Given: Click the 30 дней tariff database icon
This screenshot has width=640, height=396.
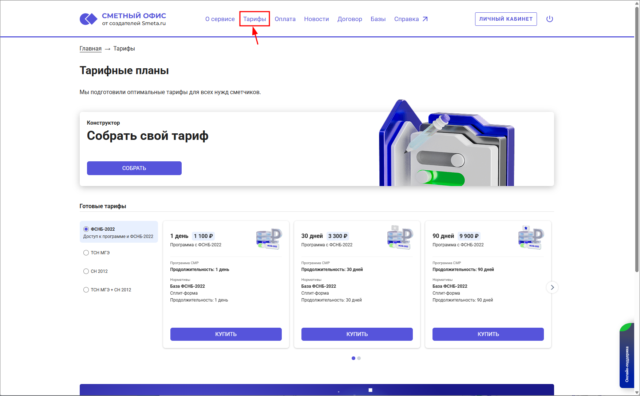Looking at the screenshot, I should [400, 238].
